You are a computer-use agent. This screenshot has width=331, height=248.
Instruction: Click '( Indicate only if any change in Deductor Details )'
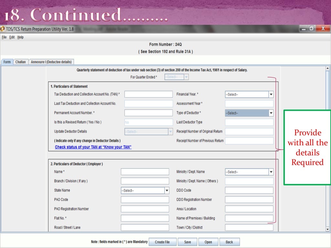[87, 141]
